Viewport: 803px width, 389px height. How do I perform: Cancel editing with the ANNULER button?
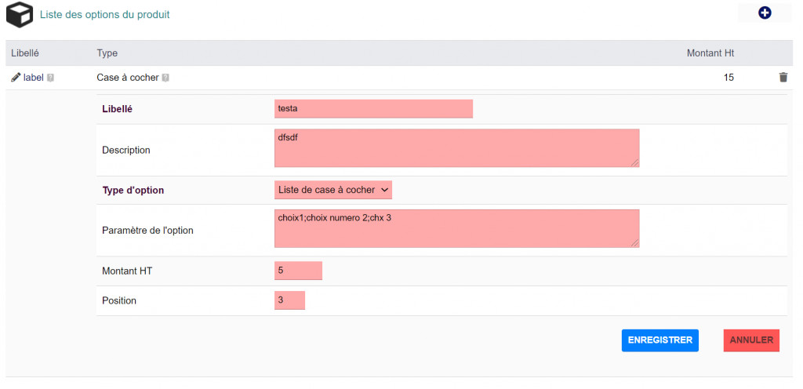(x=751, y=340)
